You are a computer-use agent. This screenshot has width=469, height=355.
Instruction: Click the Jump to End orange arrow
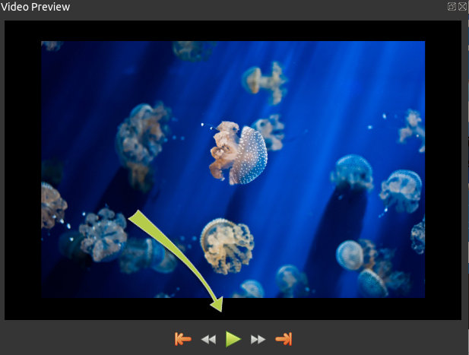point(284,339)
